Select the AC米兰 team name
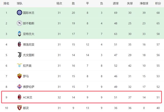The image size is (164, 112). [28, 97]
